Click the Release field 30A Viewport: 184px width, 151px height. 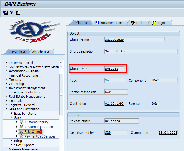point(155,103)
